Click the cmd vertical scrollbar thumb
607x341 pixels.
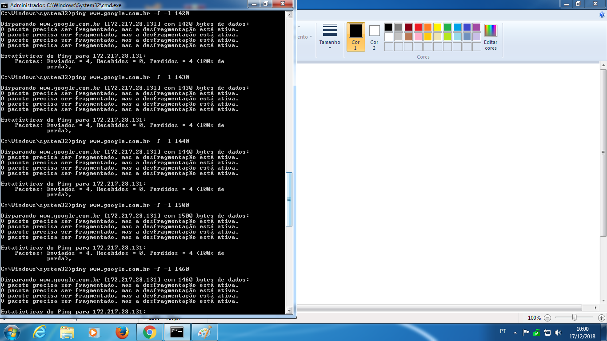[289, 199]
